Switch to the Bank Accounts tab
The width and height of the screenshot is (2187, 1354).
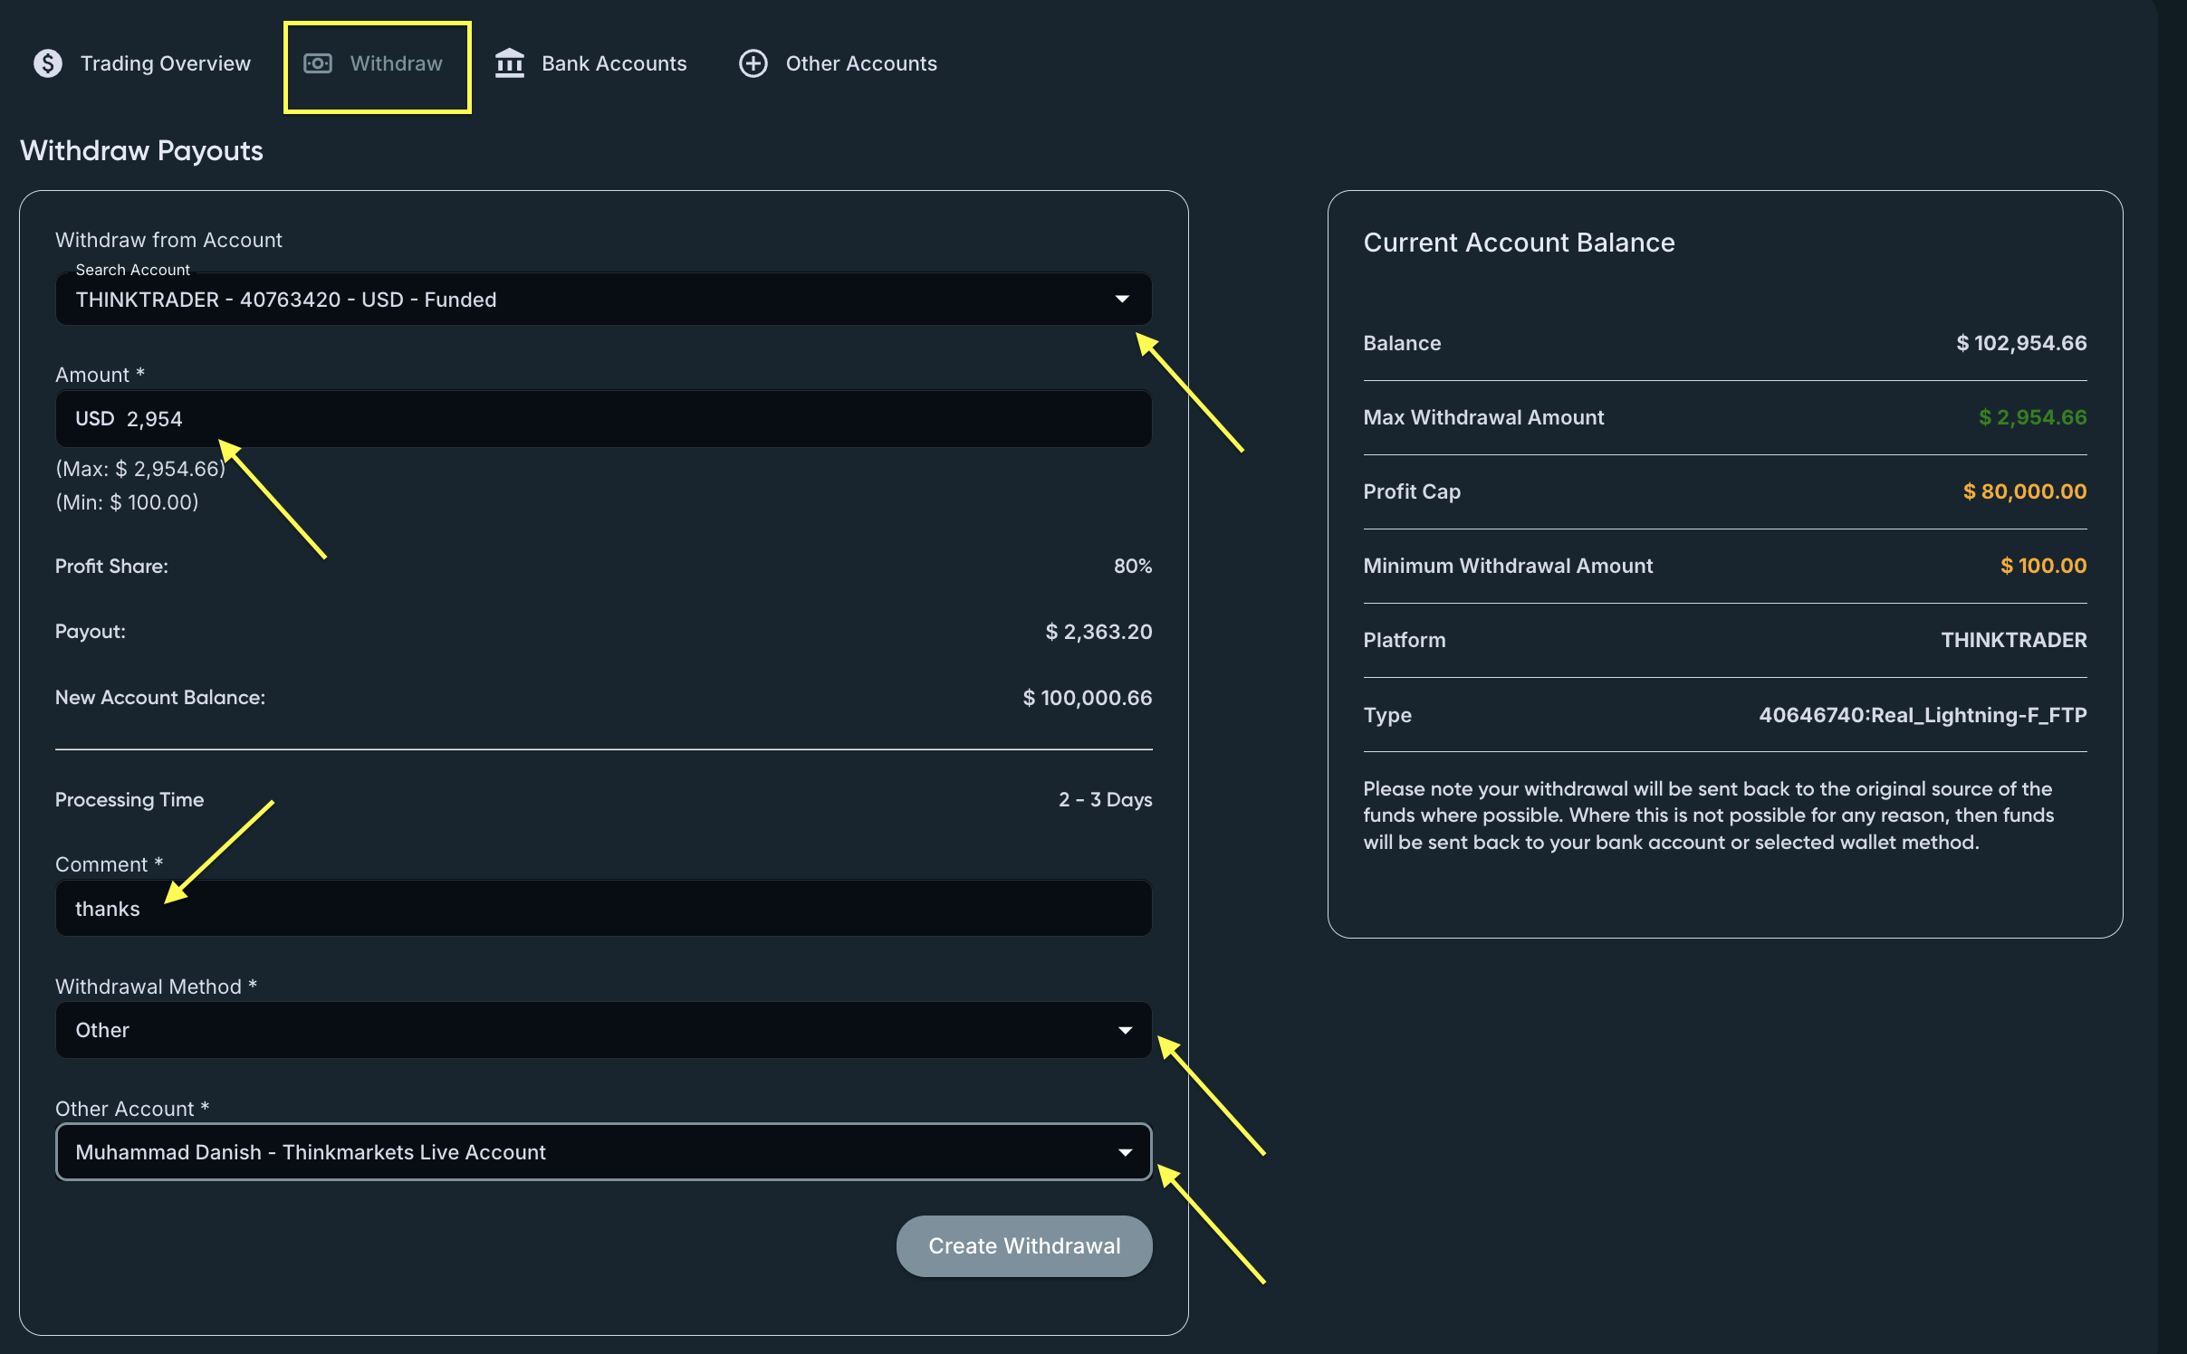[613, 63]
